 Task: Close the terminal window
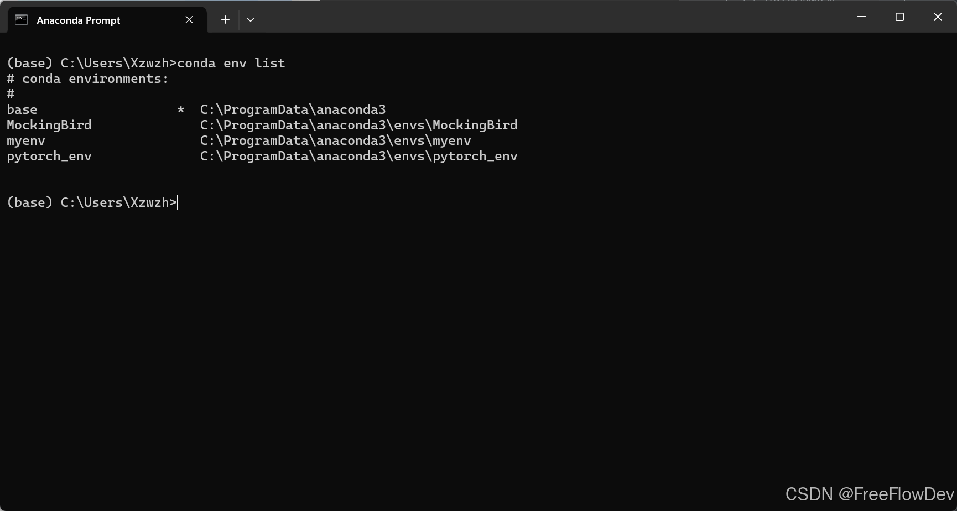tap(938, 17)
